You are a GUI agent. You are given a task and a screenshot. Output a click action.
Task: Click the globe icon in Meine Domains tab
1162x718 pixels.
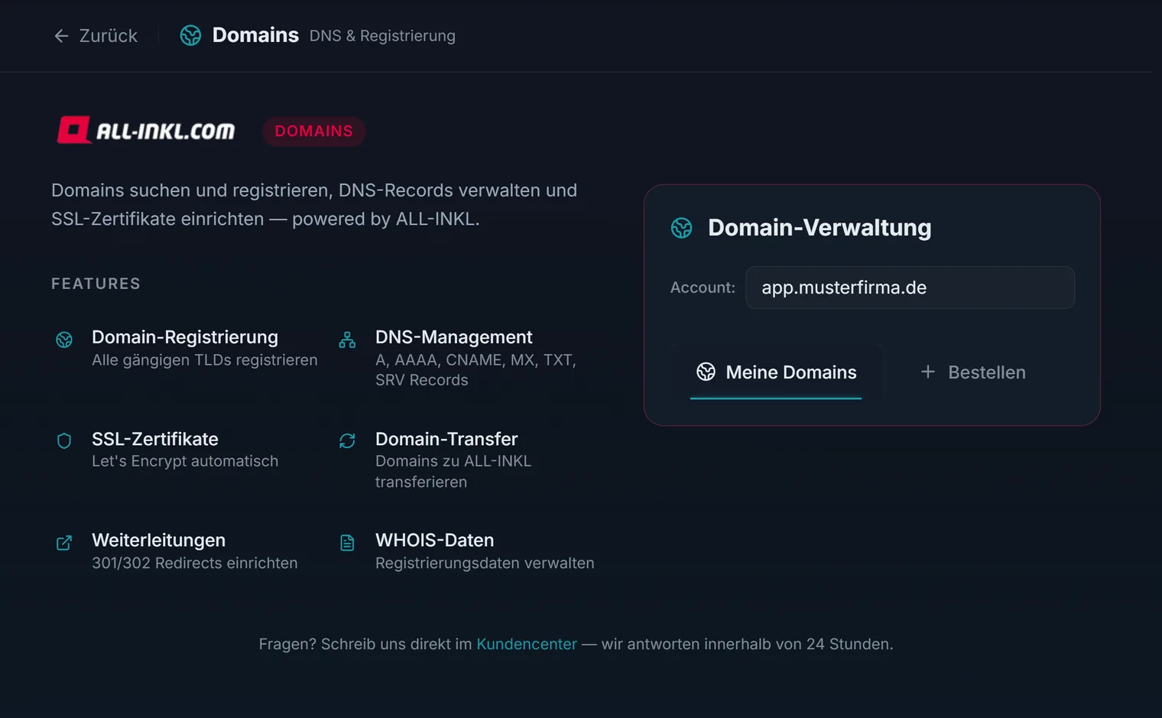[x=706, y=372]
